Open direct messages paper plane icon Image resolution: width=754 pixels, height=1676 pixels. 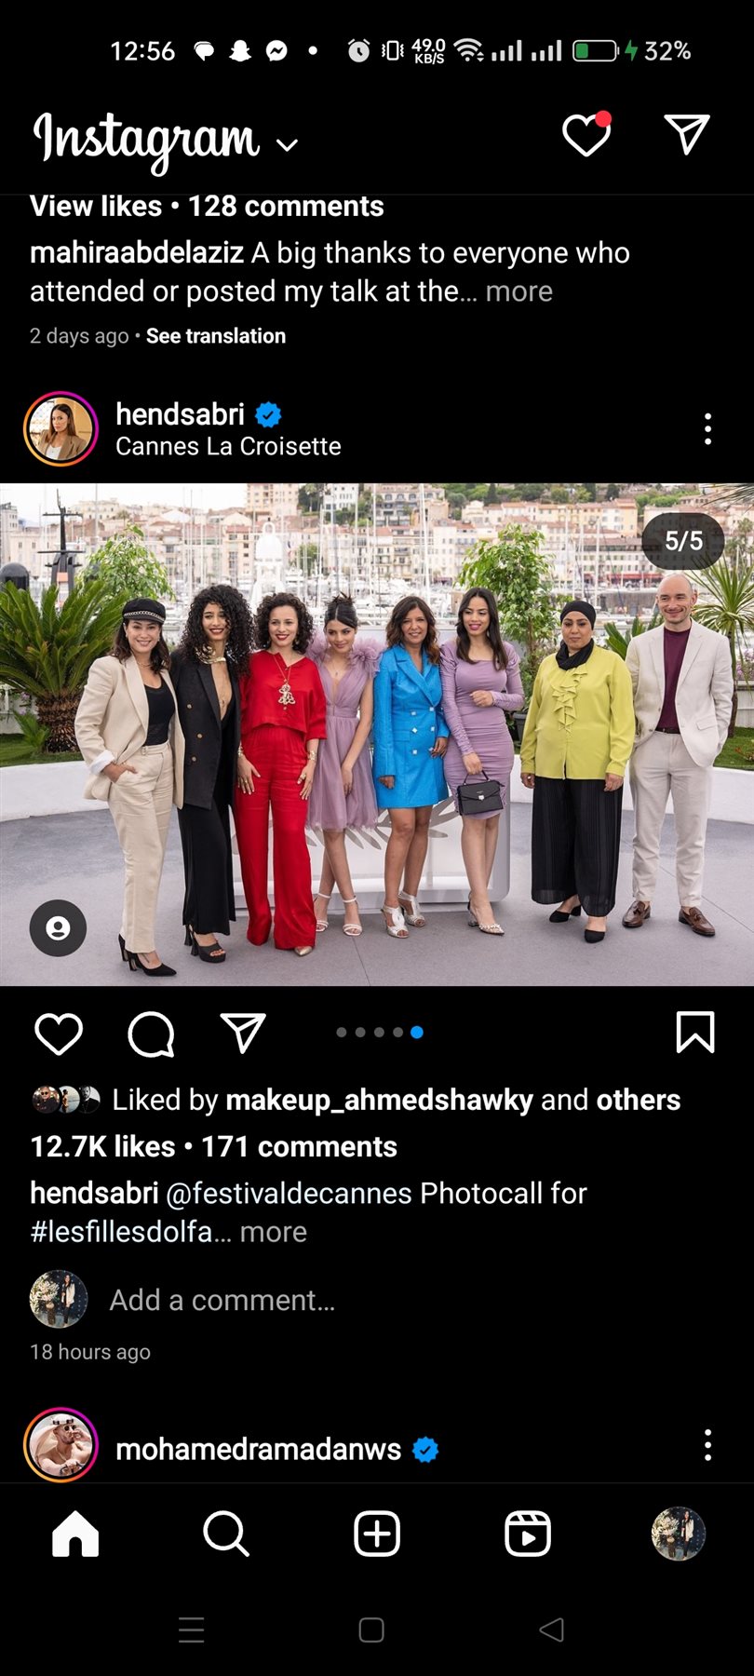tap(687, 135)
